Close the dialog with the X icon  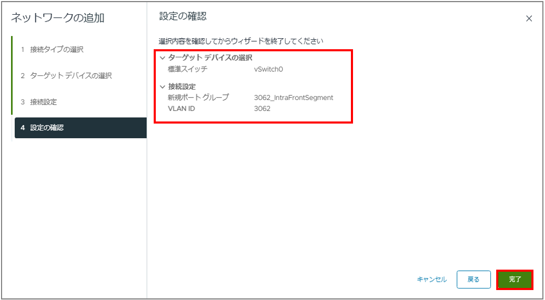[x=529, y=19]
